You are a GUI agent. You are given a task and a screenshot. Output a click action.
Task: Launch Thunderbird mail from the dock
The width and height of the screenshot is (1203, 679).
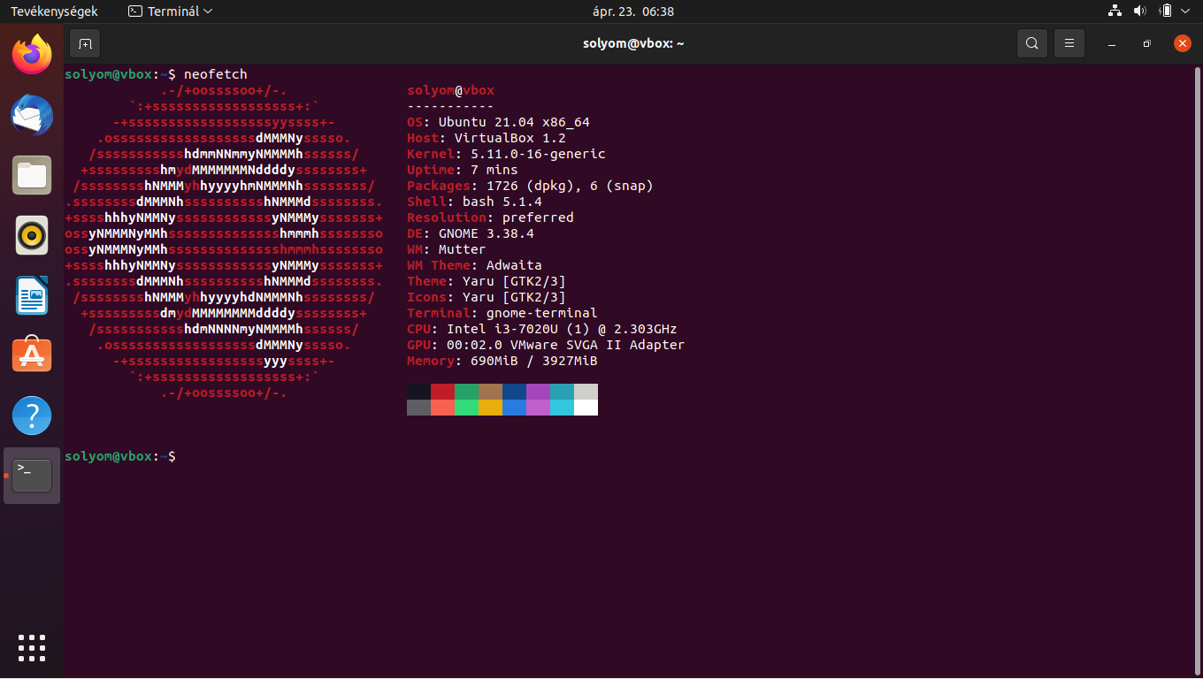point(32,115)
